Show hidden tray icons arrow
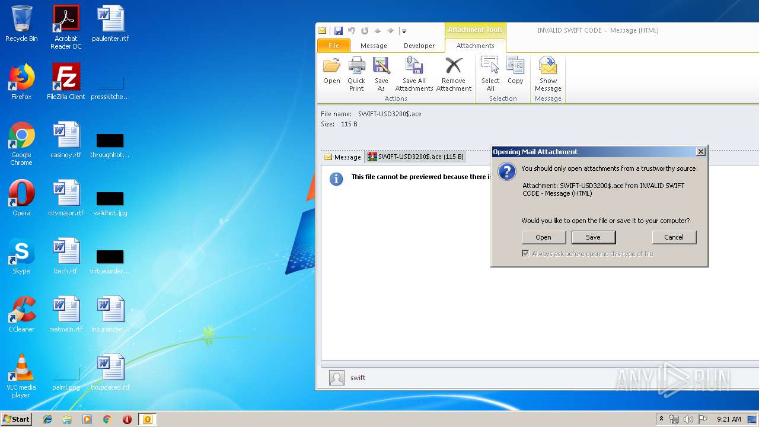Screen dimensions: 759x427 661,419
